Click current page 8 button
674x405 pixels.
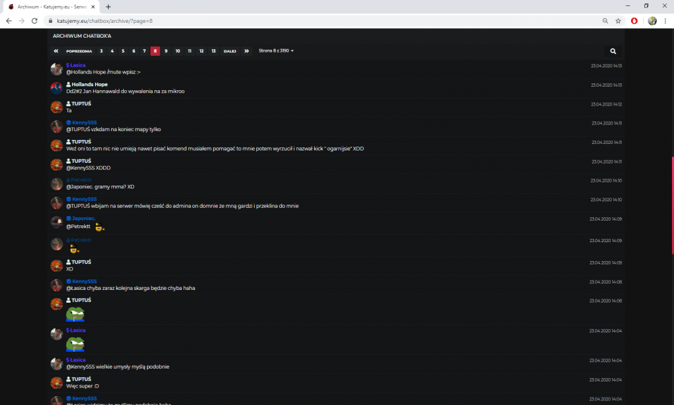pyautogui.click(x=155, y=51)
